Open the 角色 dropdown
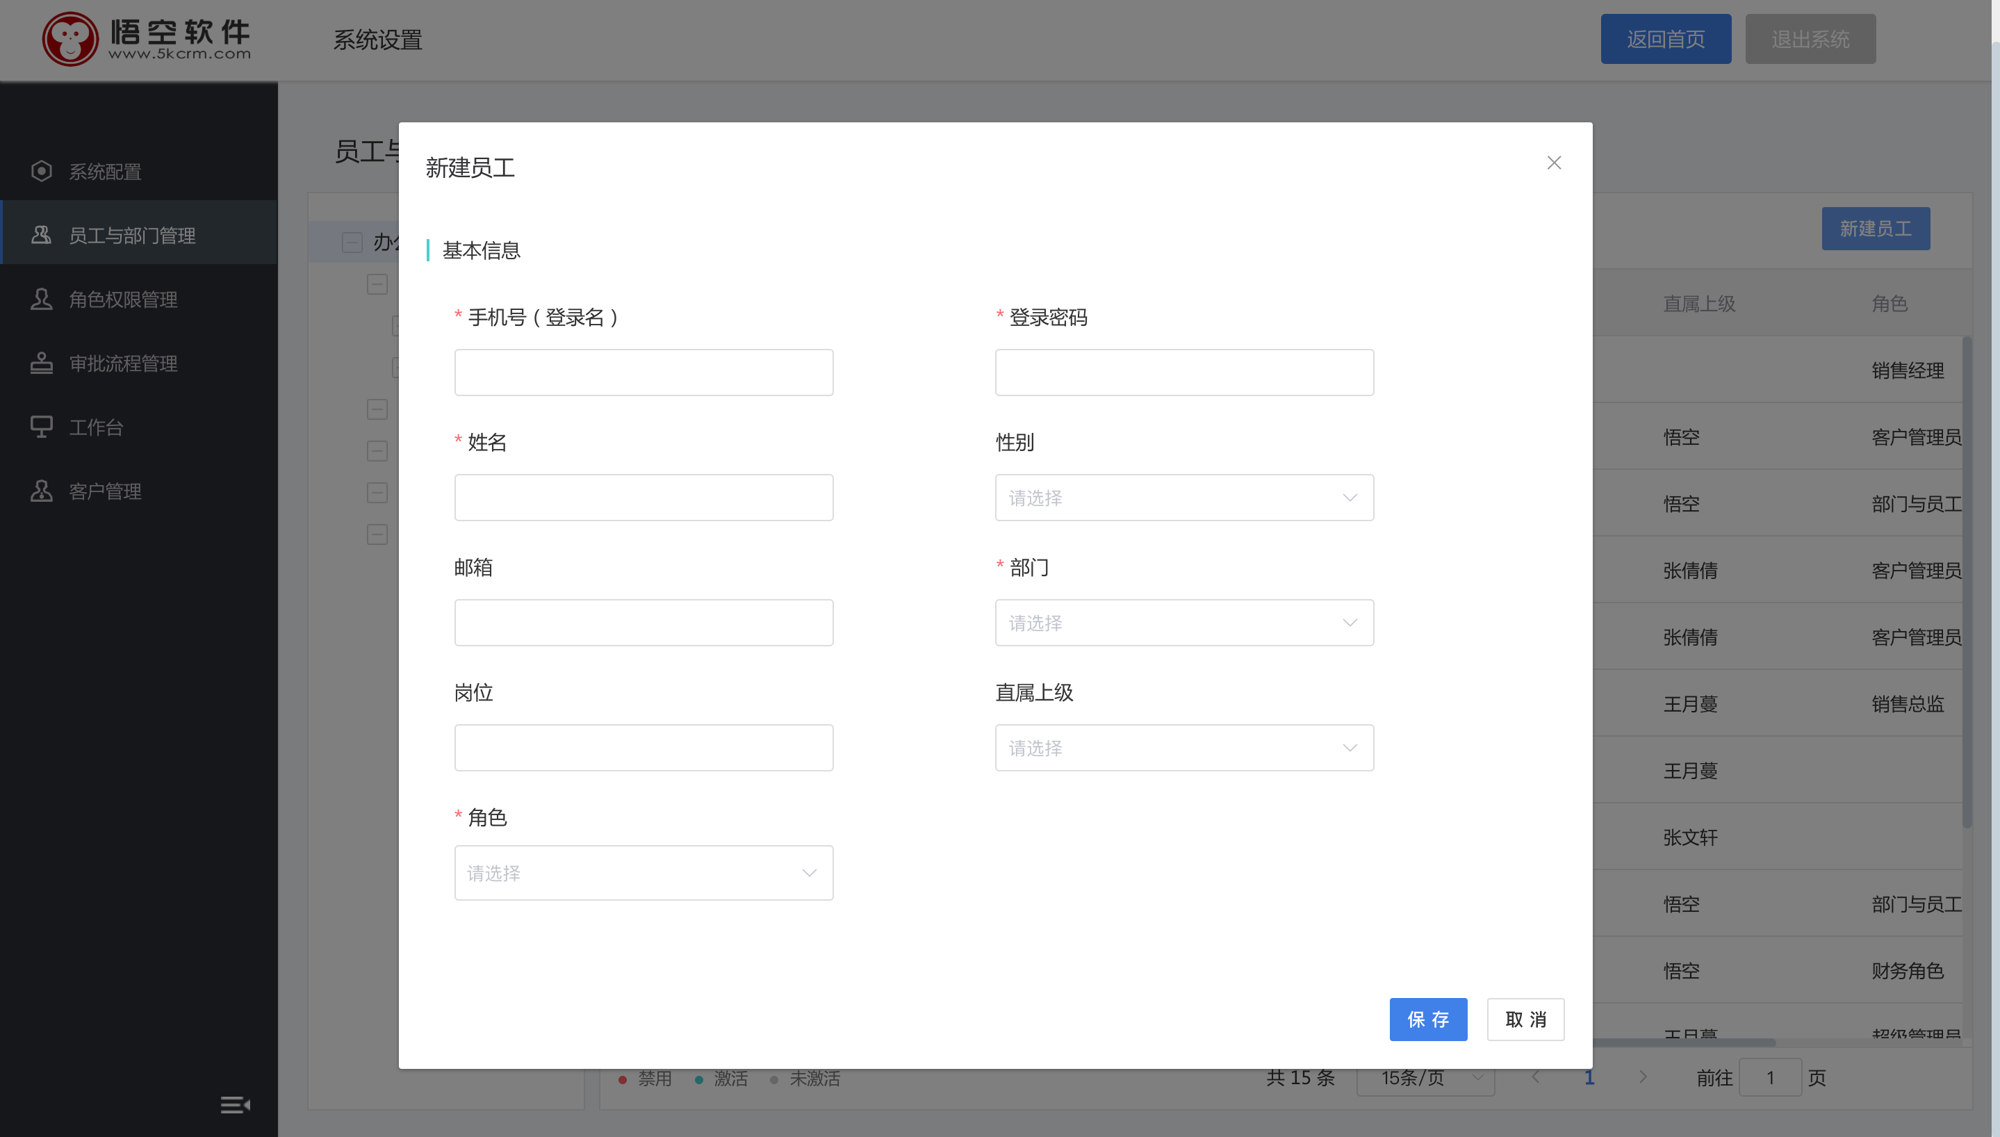This screenshot has width=2000, height=1137. (x=644, y=872)
